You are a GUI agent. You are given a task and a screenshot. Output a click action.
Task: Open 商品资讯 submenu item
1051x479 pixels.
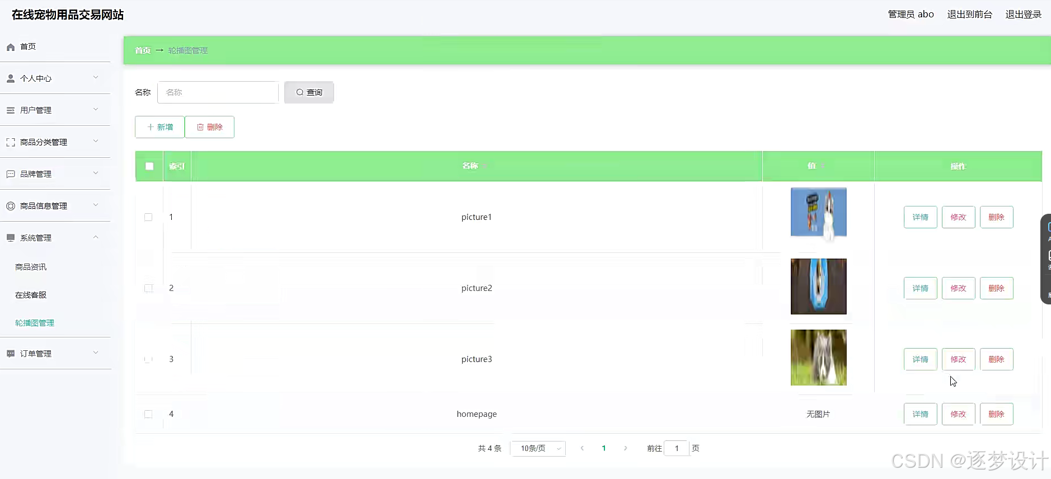pyautogui.click(x=31, y=267)
